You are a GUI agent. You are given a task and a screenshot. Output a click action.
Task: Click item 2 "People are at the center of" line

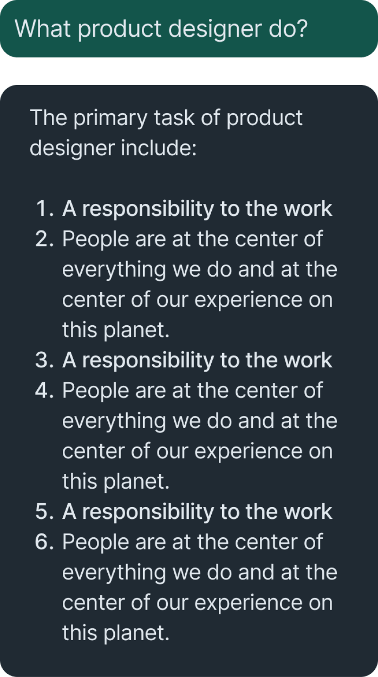tap(192, 239)
